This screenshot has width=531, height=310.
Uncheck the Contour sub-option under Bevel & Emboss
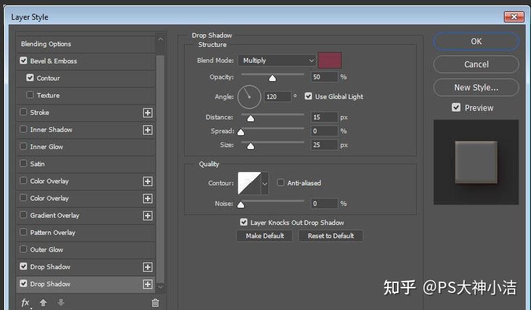pos(30,78)
